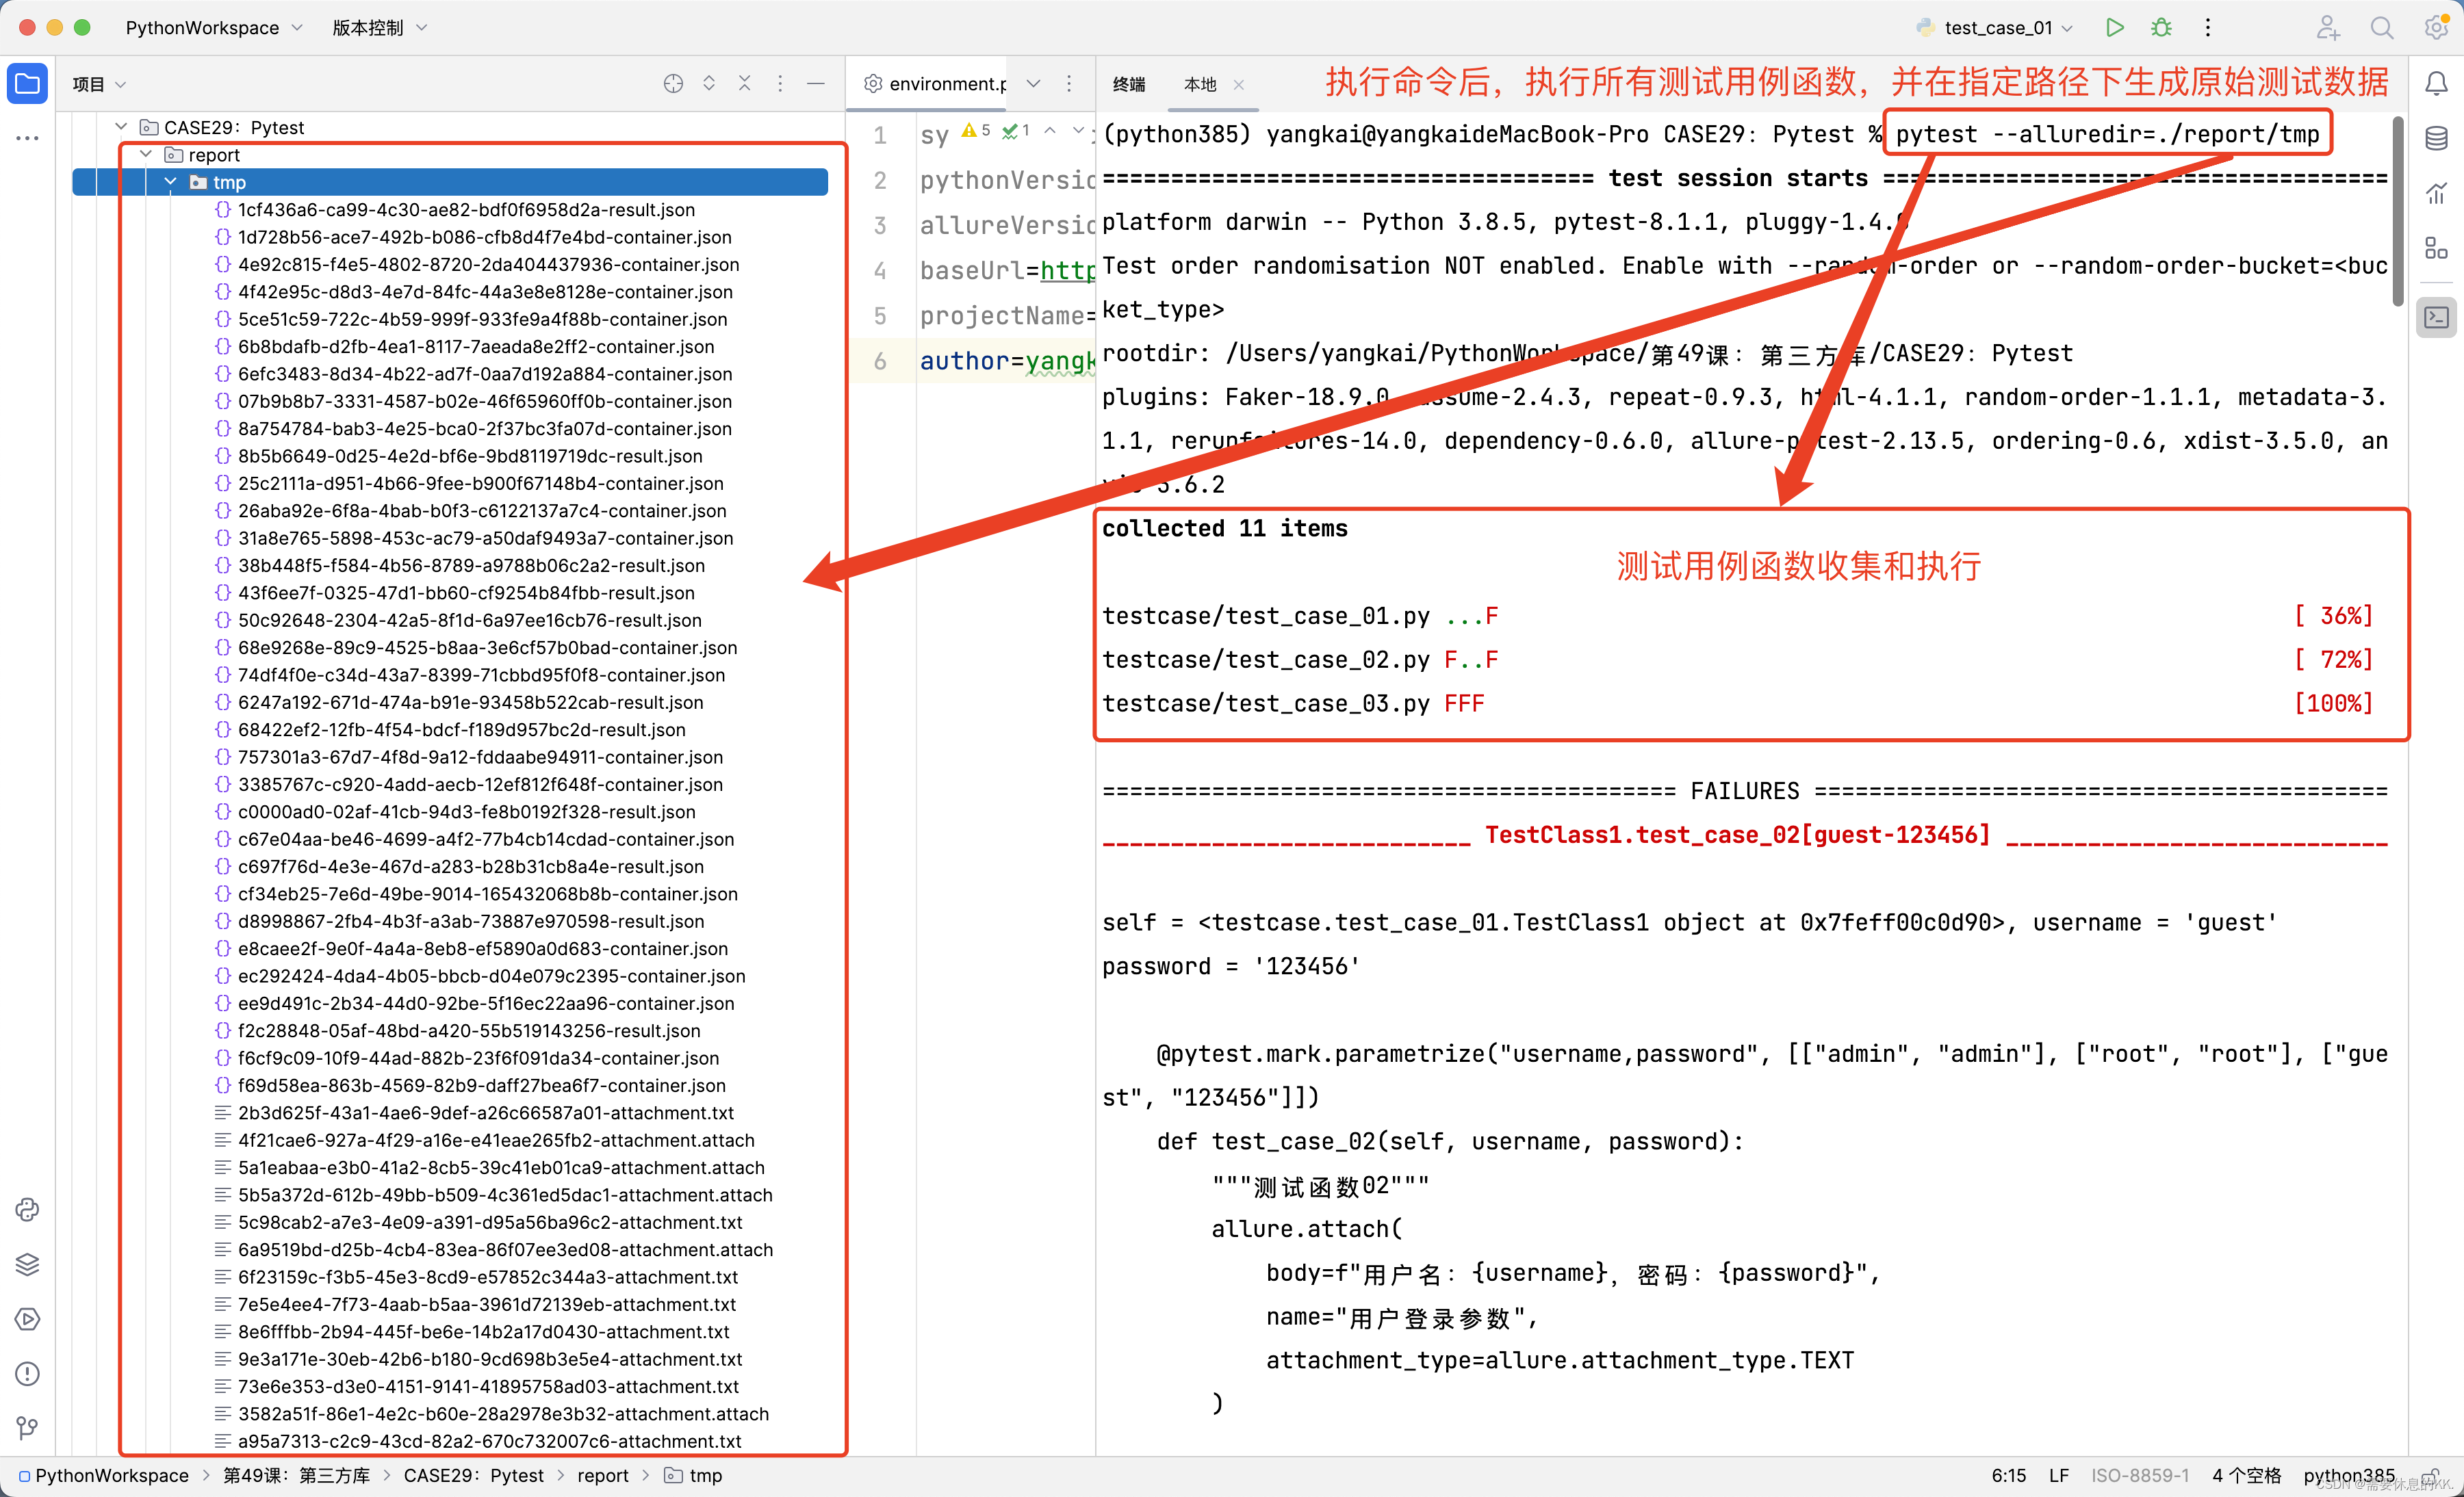Click report breadcrumb in status bar
The image size is (2464, 1497).
coord(603,1476)
